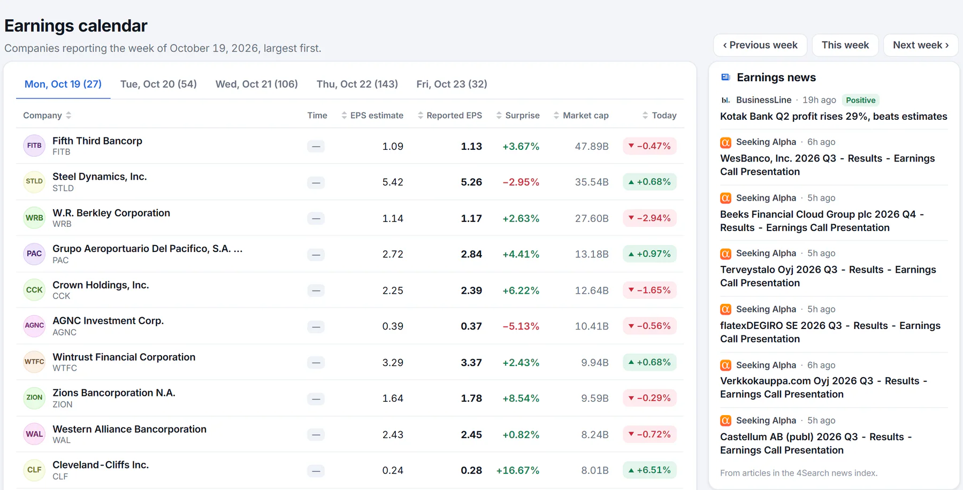Click the STLD ticker avatar
Viewport: 963px width, 490px height.
pos(34,181)
